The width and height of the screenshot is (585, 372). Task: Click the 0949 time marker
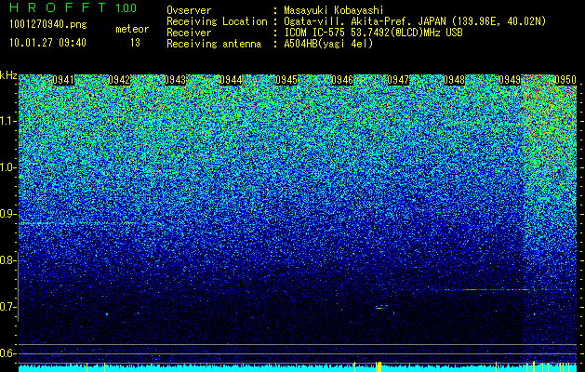[510, 80]
